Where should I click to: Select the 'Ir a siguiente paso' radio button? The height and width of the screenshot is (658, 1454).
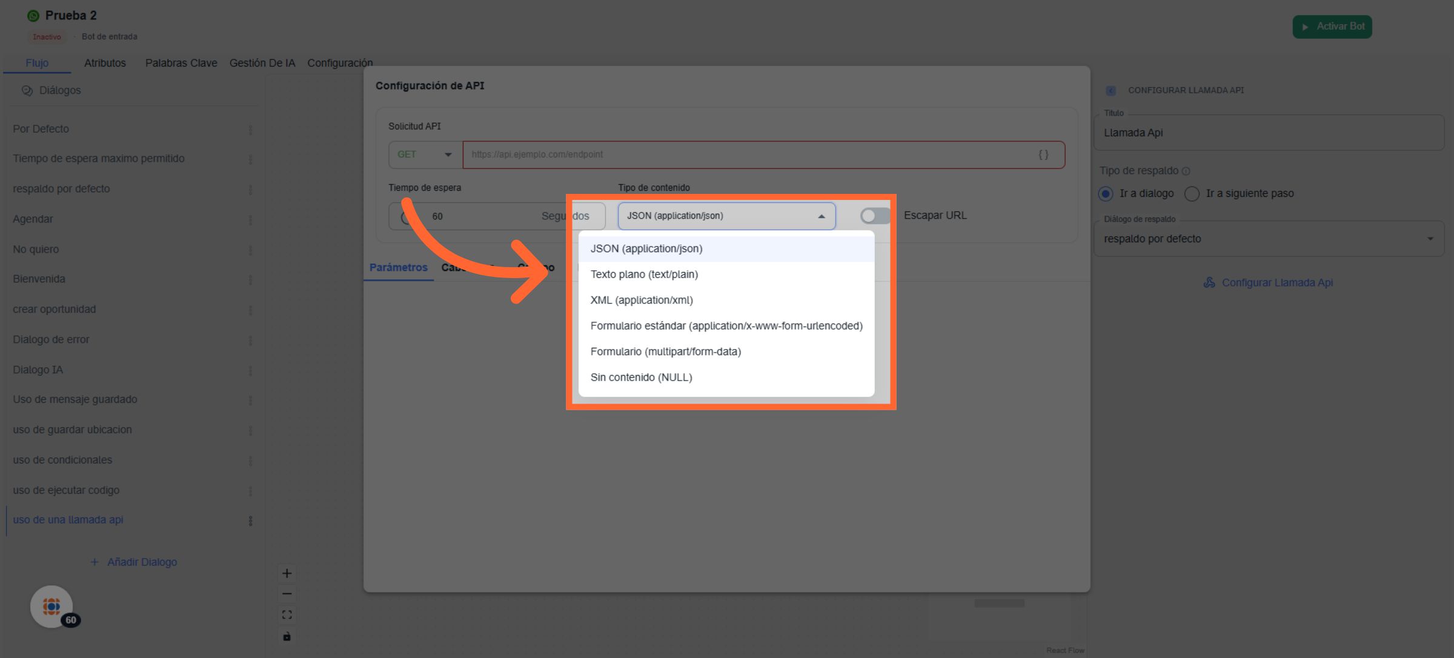1192,193
